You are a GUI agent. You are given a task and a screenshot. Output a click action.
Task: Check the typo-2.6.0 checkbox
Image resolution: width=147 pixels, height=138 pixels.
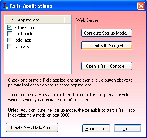click(x=10, y=47)
